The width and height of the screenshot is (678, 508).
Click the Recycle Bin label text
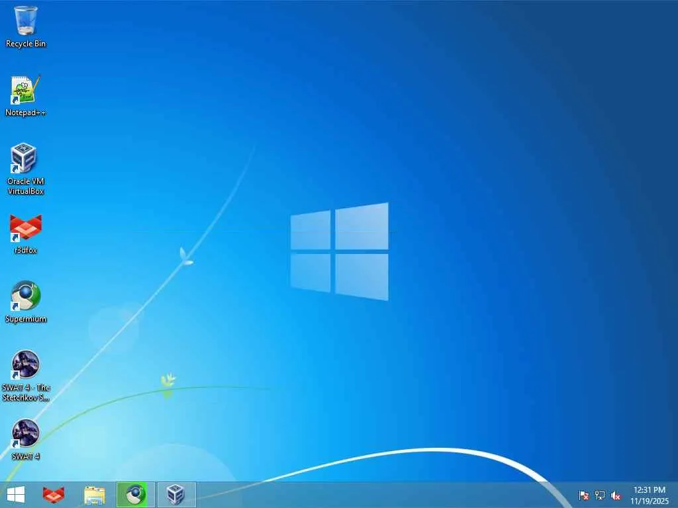tap(26, 44)
